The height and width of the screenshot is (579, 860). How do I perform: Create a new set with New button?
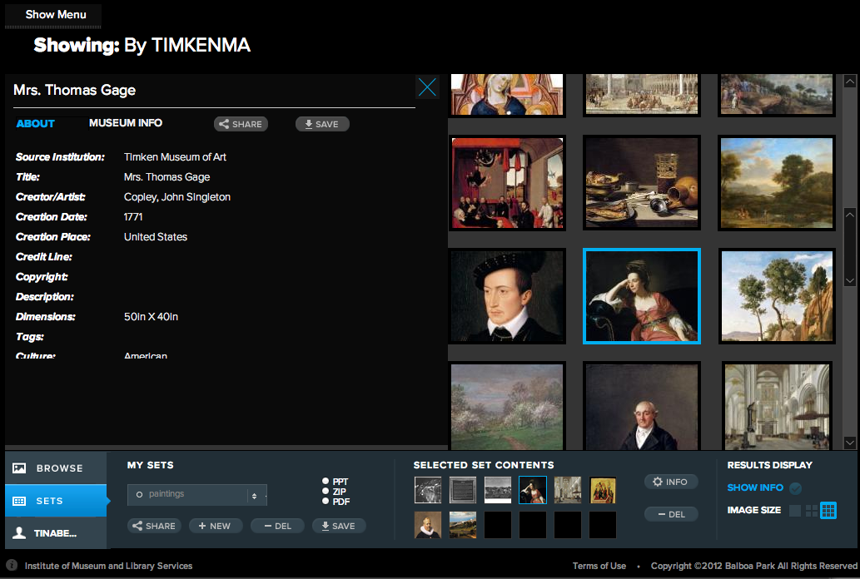215,526
